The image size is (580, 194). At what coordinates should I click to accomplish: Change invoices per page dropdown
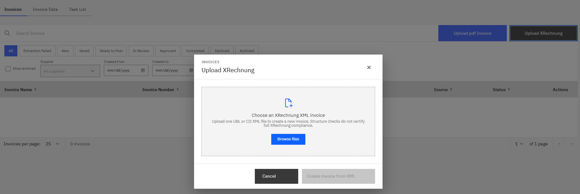click(x=52, y=144)
